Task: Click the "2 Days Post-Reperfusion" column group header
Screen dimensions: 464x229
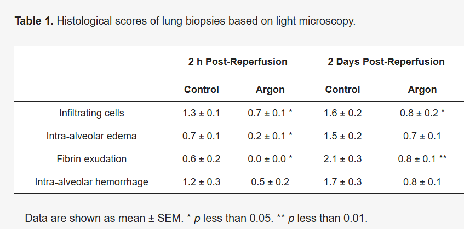Action: 386,62
